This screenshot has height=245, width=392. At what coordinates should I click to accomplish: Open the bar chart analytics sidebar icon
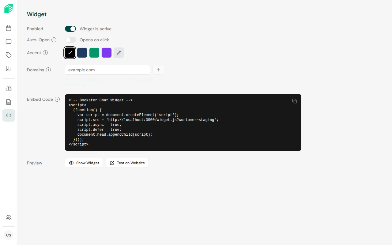click(9, 69)
